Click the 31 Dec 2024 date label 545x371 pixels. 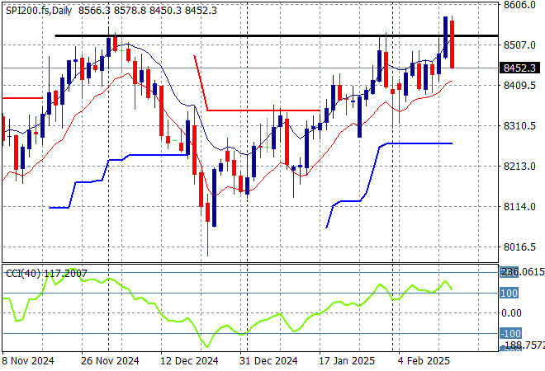point(268,361)
